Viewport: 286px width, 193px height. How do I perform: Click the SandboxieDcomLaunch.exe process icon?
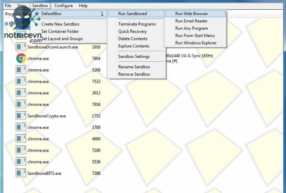pos(21,47)
